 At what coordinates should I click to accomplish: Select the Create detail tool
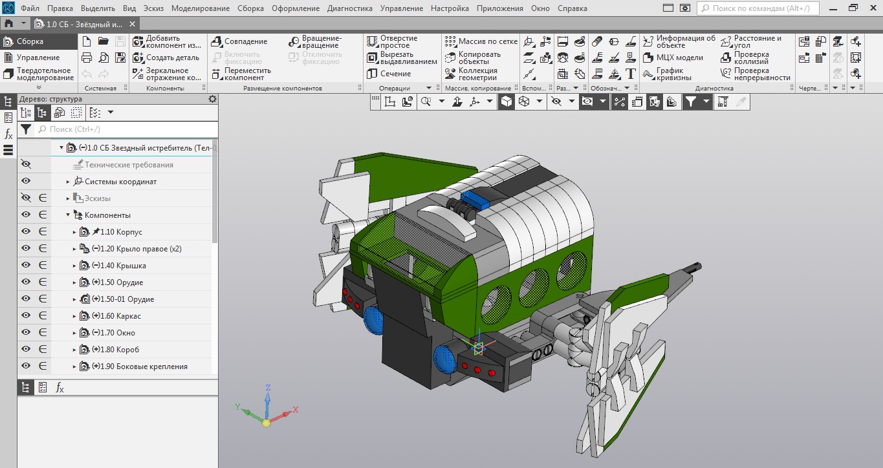(x=138, y=58)
